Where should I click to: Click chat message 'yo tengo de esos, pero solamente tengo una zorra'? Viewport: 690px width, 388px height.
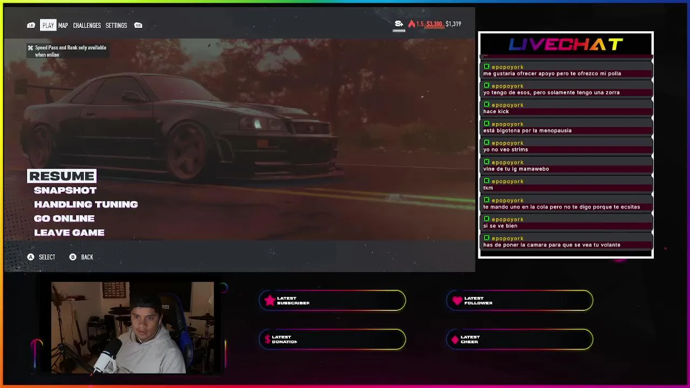pos(551,93)
